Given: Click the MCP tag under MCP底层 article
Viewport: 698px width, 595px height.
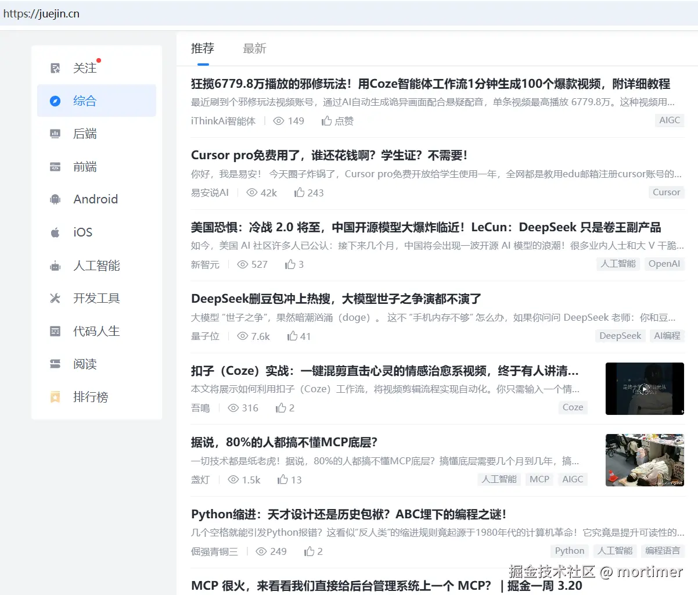Looking at the screenshot, I should tap(539, 479).
